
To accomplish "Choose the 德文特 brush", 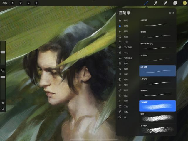I will [157, 36].
